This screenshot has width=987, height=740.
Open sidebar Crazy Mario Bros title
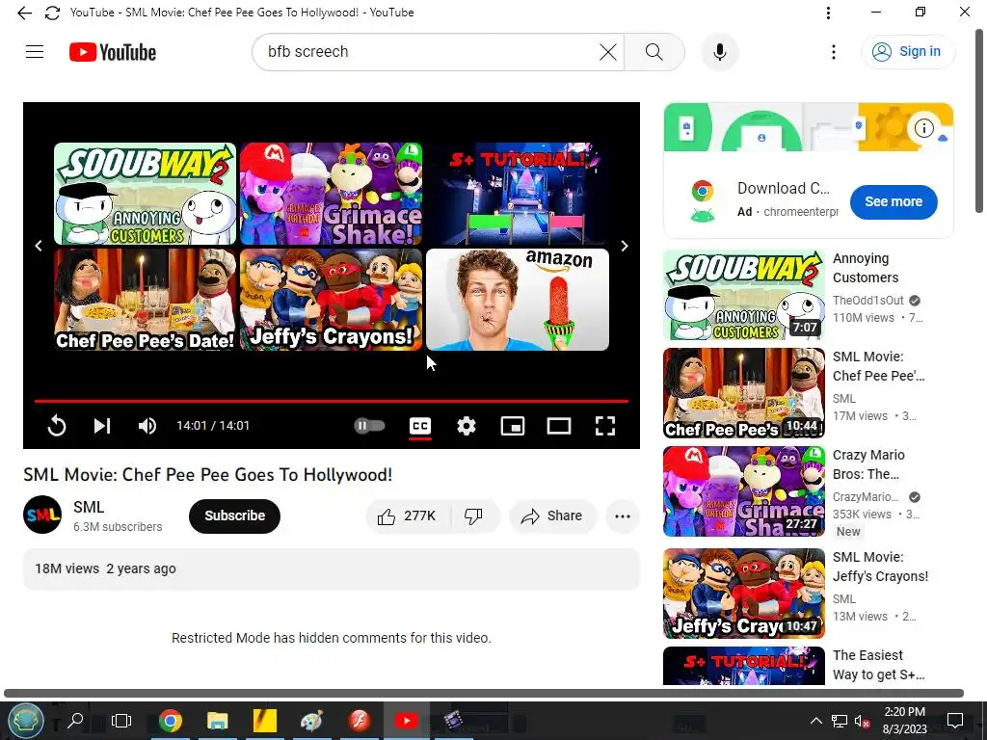(868, 464)
